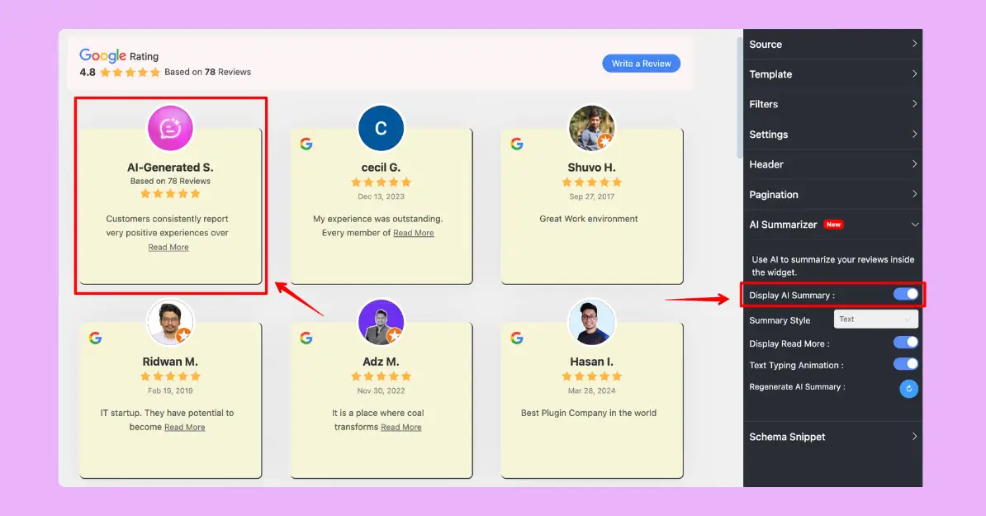
Task: Click the Google icon on Ridwan M. card
Action: (96, 338)
